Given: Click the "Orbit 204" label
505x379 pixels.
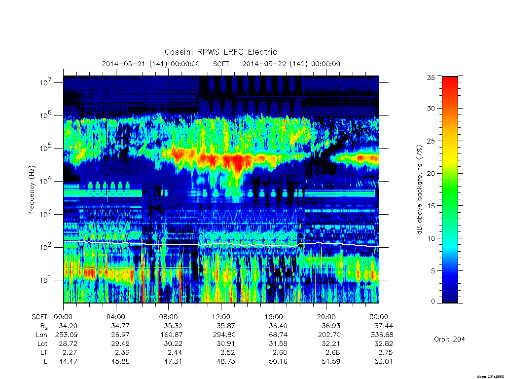Looking at the screenshot, I should point(450,339).
